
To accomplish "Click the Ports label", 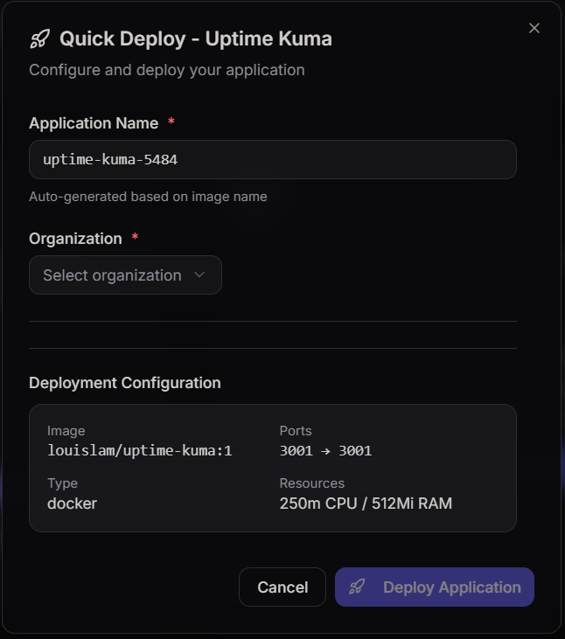I will (296, 431).
